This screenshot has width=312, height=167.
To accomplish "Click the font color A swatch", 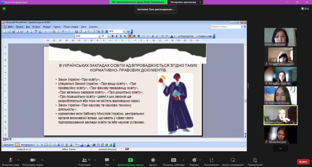I will pos(171,36).
